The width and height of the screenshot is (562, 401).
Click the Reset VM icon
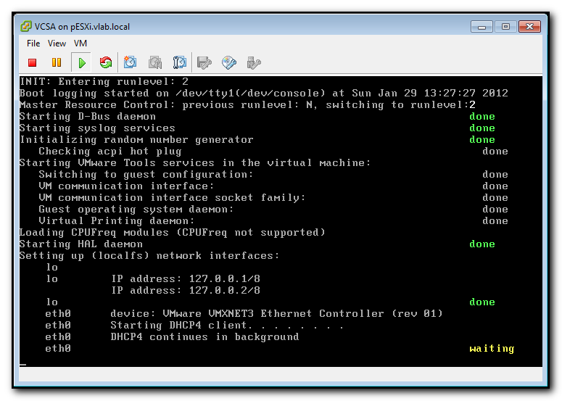(x=106, y=62)
